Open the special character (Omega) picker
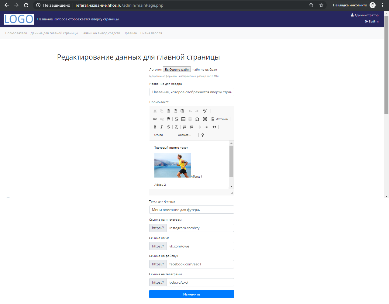This screenshot has height=304, width=389. [197, 119]
